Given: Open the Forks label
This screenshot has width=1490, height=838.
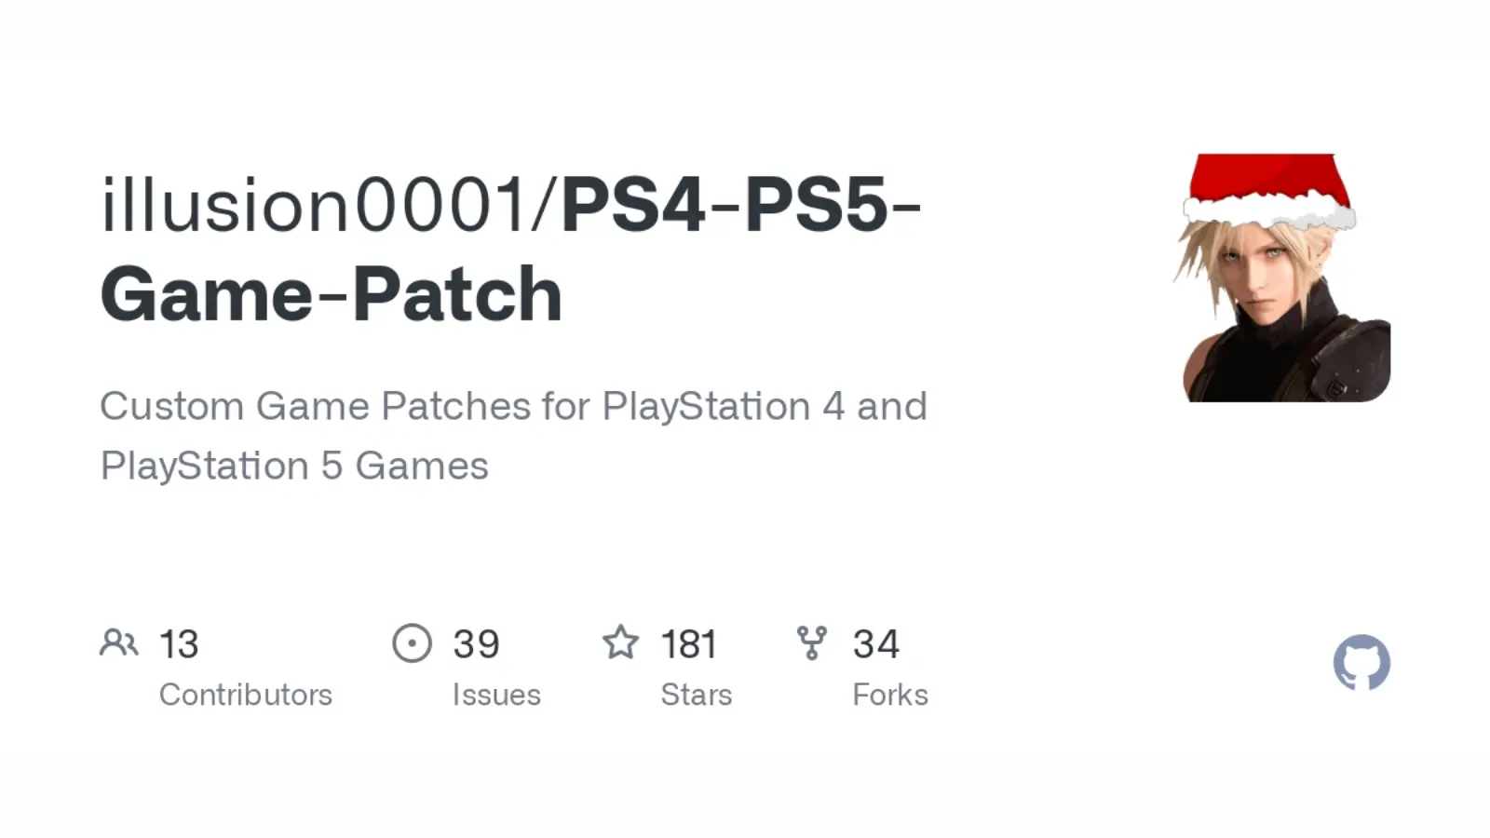Looking at the screenshot, I should (x=889, y=695).
